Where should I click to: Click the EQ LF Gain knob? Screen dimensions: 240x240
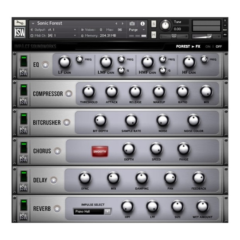65,62
